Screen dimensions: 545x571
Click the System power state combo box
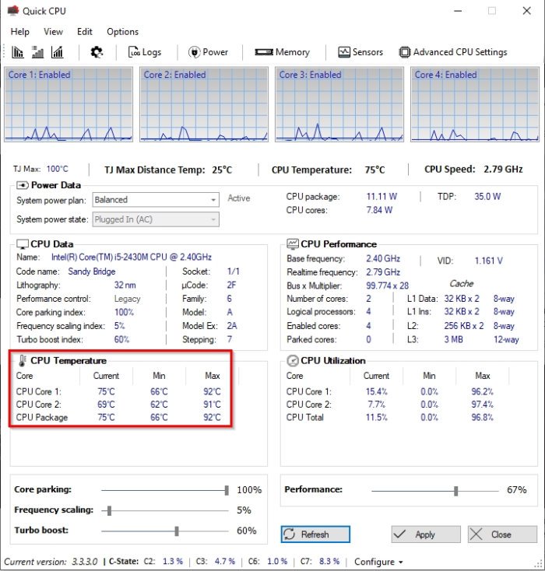[x=156, y=219]
